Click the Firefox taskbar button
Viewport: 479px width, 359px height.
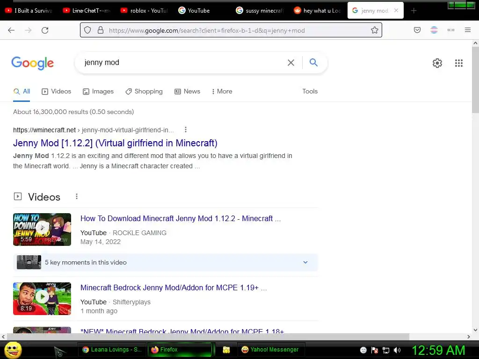[x=180, y=350]
